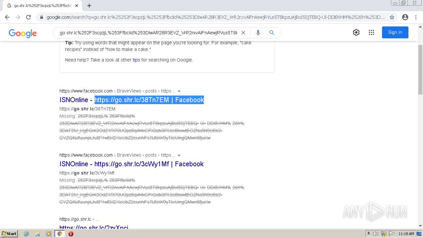Reload the current page
Viewport: 423px width, 238px height.
(28, 17)
